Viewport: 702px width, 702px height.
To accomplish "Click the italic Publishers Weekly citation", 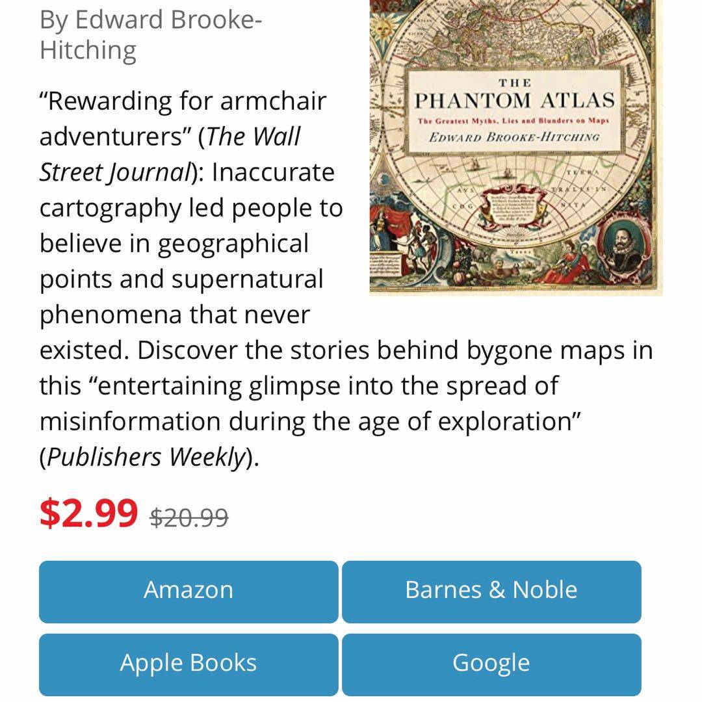I will pos(146,458).
